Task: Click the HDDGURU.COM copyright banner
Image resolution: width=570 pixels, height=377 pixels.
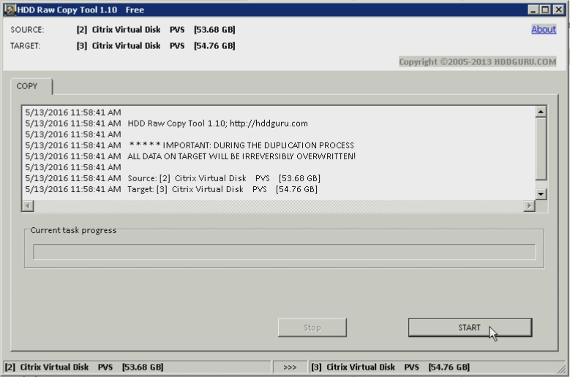Action: (x=477, y=61)
